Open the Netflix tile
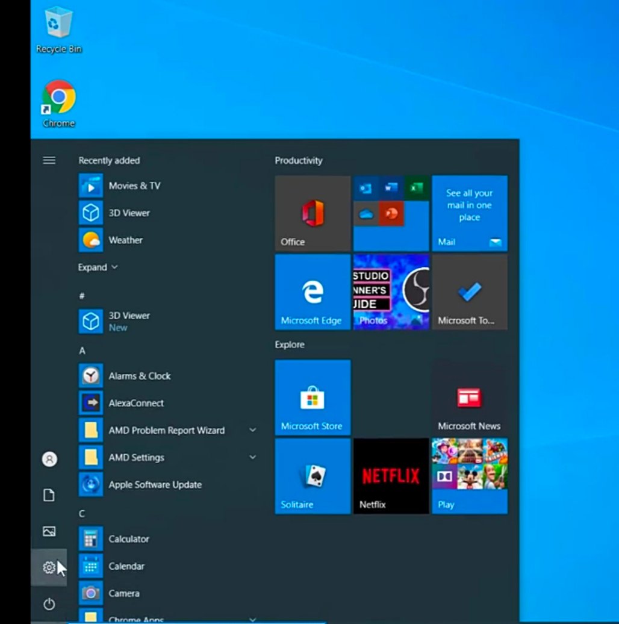Screen dimensions: 619x624 click(x=391, y=476)
